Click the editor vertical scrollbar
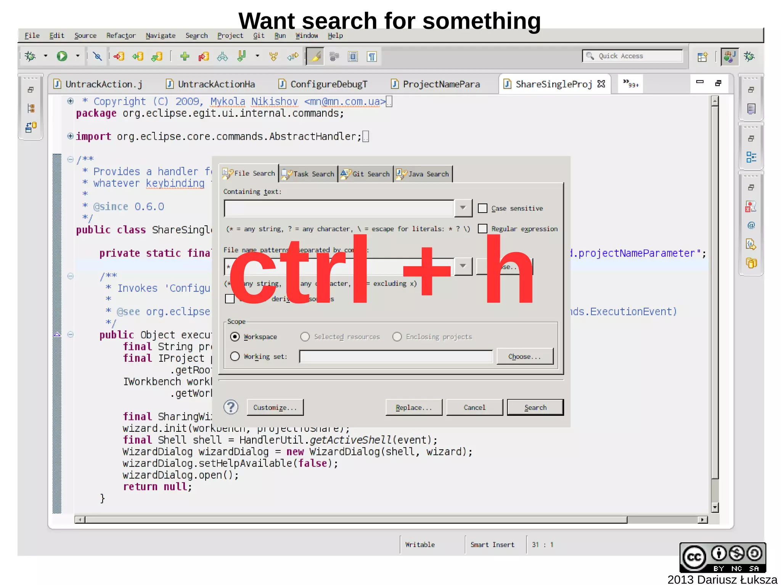This screenshot has height=585, width=781. [x=715, y=304]
